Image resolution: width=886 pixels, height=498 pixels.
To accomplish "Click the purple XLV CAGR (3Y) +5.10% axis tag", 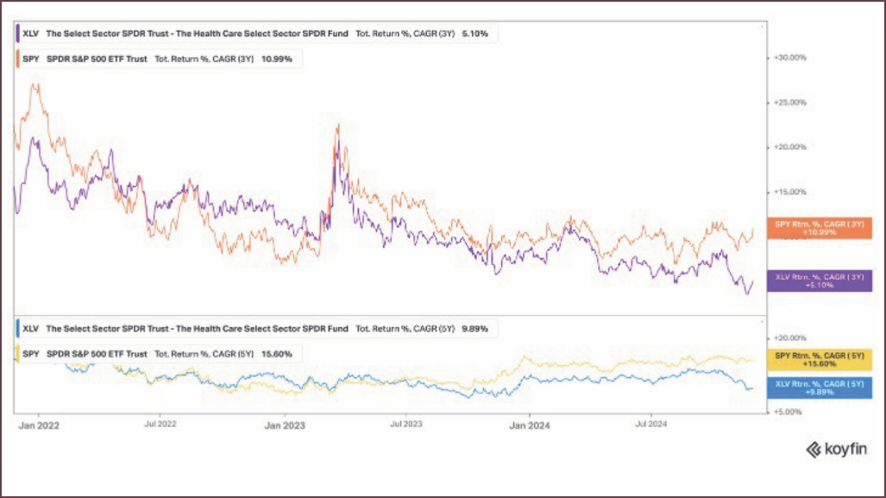I will click(x=820, y=281).
